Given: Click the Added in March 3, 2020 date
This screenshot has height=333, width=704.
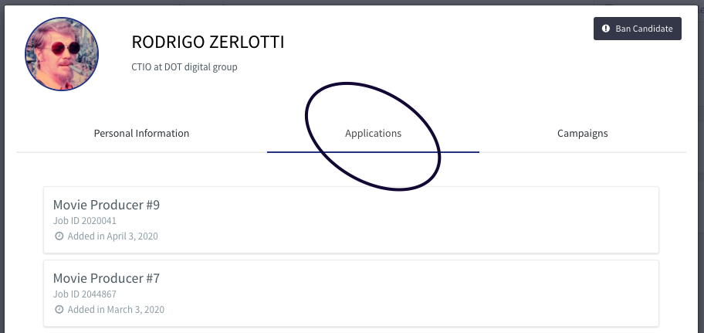Looking at the screenshot, I should tap(116, 310).
